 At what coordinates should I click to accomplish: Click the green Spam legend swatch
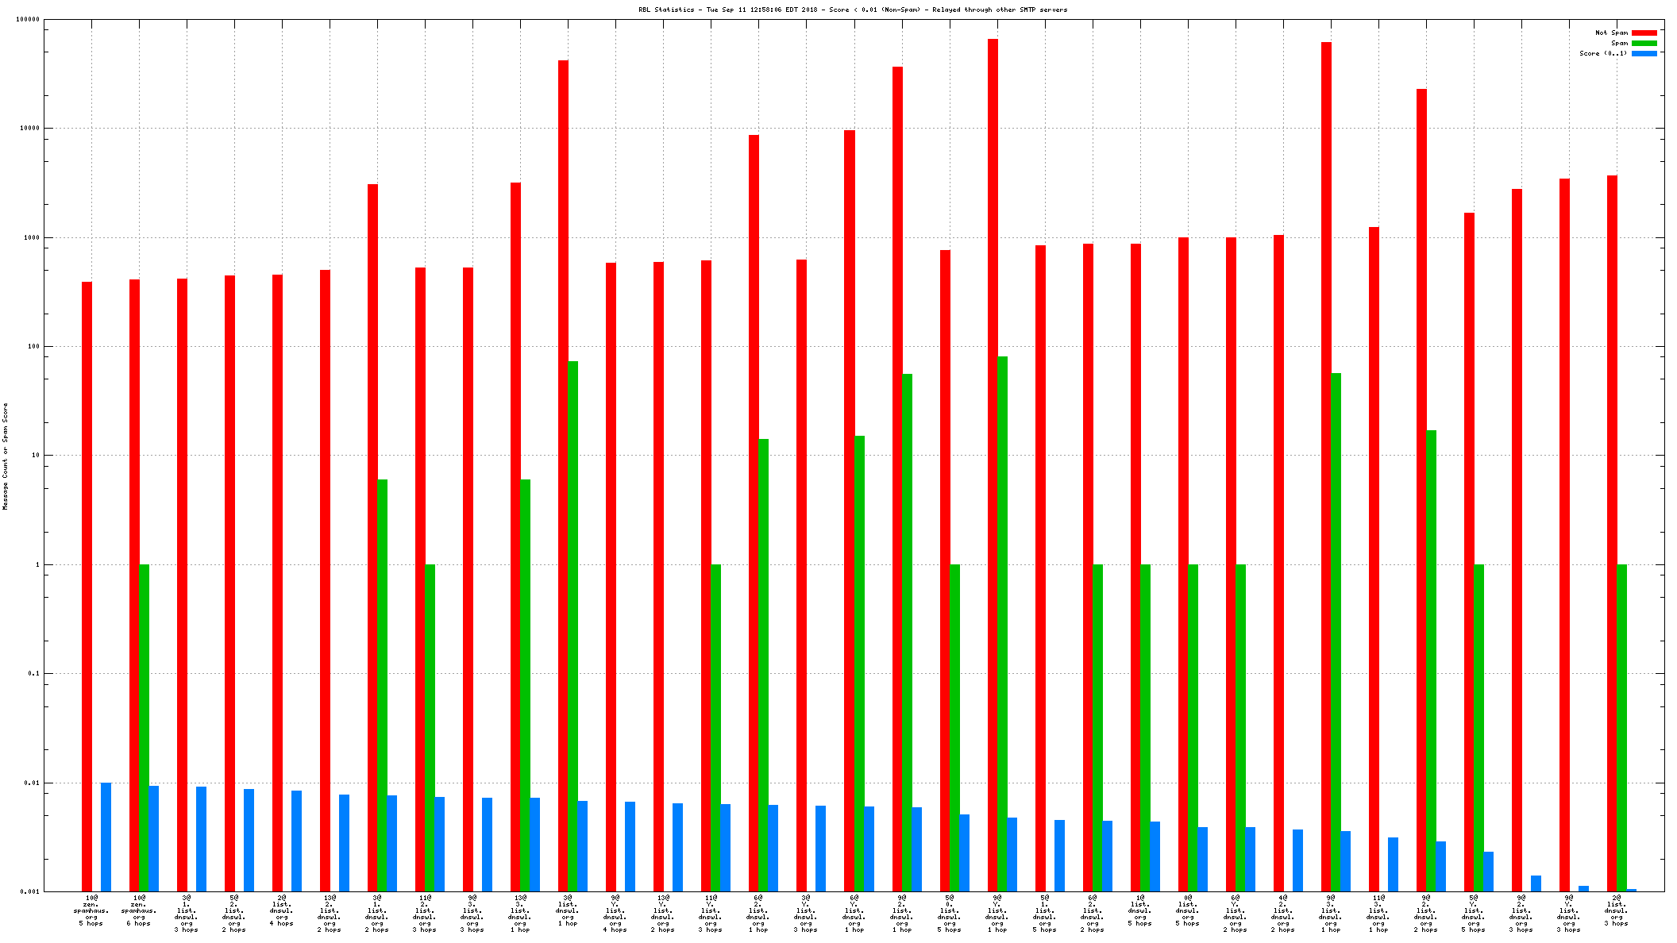[x=1644, y=43]
